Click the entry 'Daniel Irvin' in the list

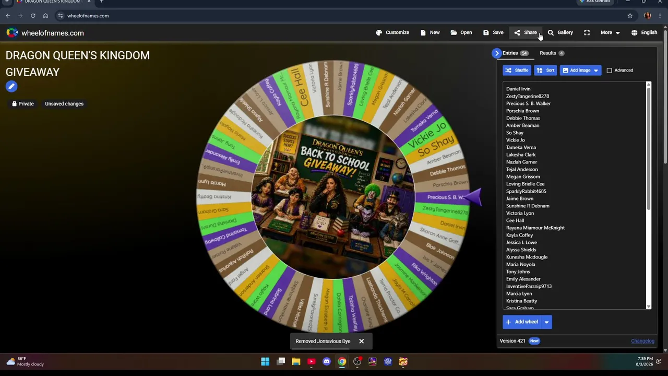pyautogui.click(x=518, y=89)
